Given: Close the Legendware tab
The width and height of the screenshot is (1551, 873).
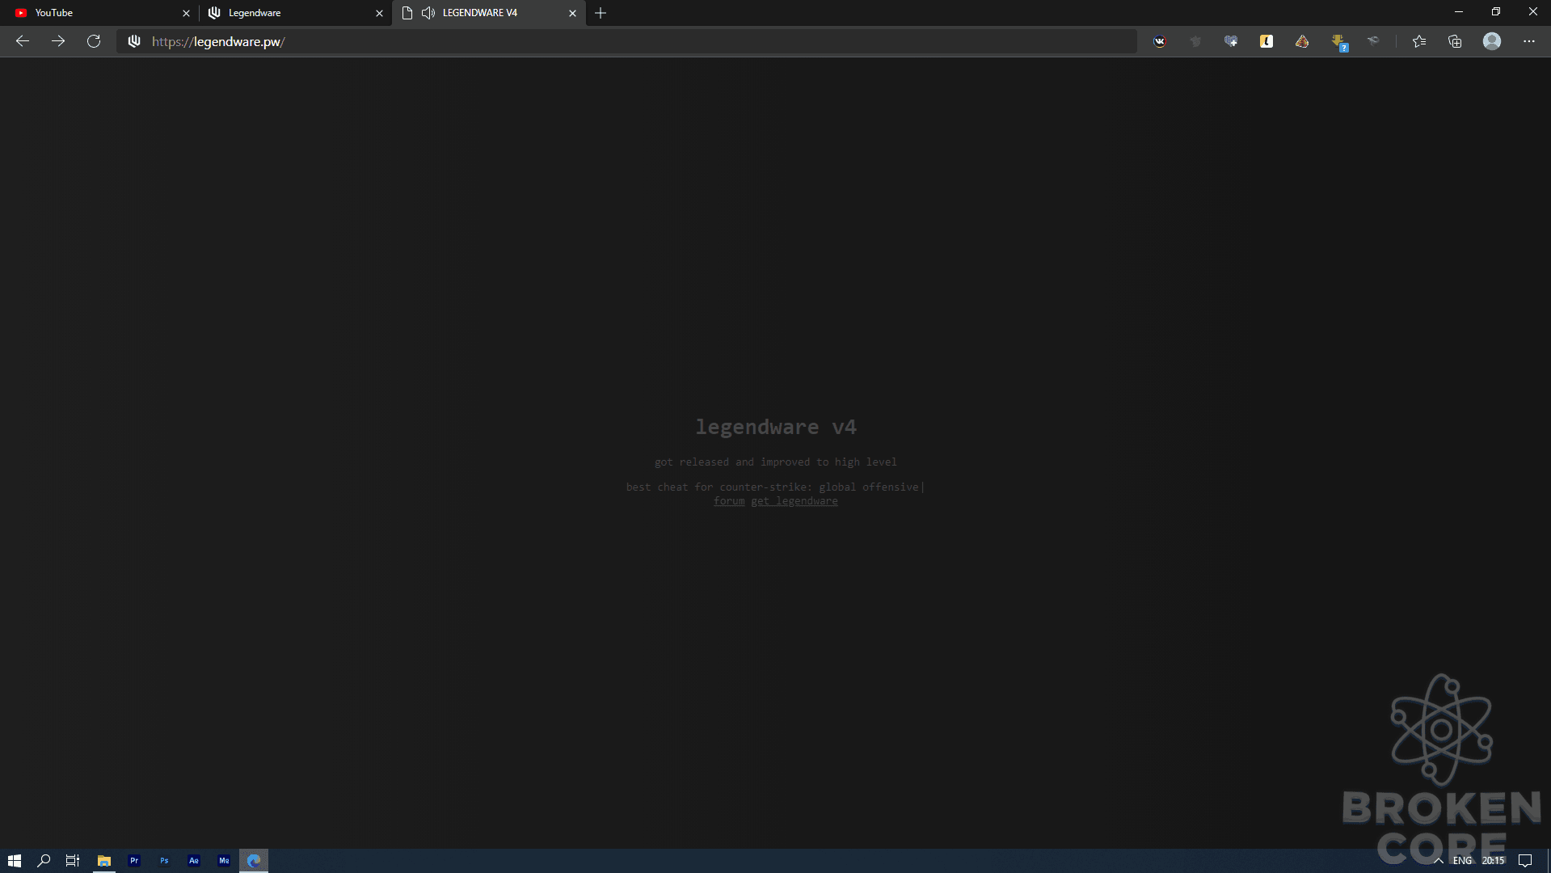Looking at the screenshot, I should [379, 13].
